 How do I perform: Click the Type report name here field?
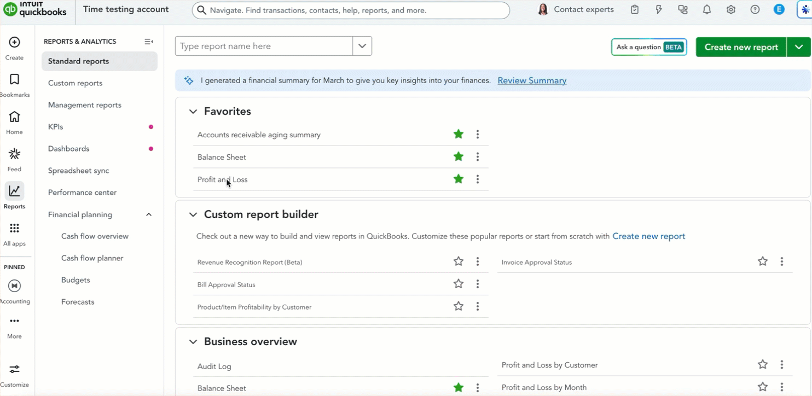coord(264,46)
